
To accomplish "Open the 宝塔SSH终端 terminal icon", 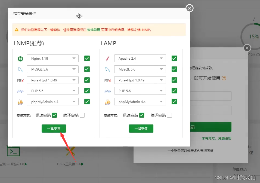I will click(13, 151).
